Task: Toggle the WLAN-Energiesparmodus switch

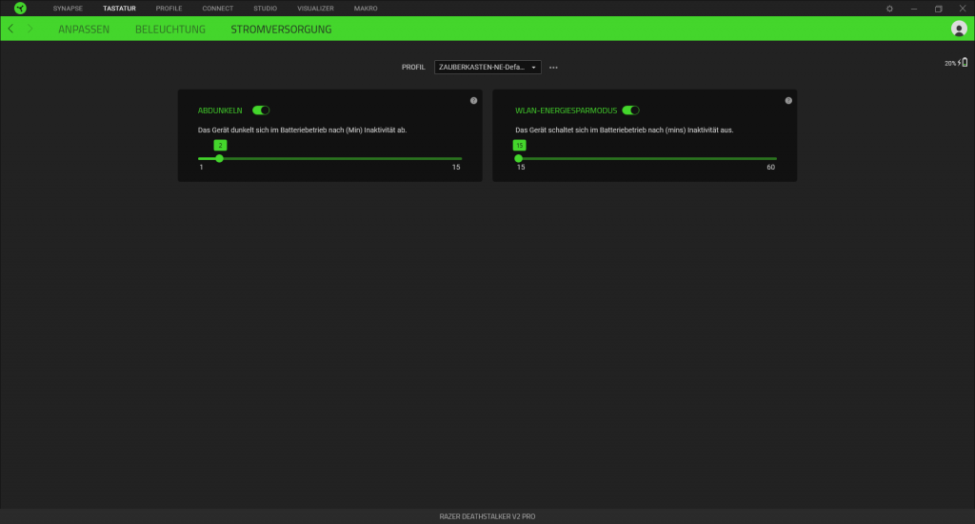Action: (x=630, y=111)
